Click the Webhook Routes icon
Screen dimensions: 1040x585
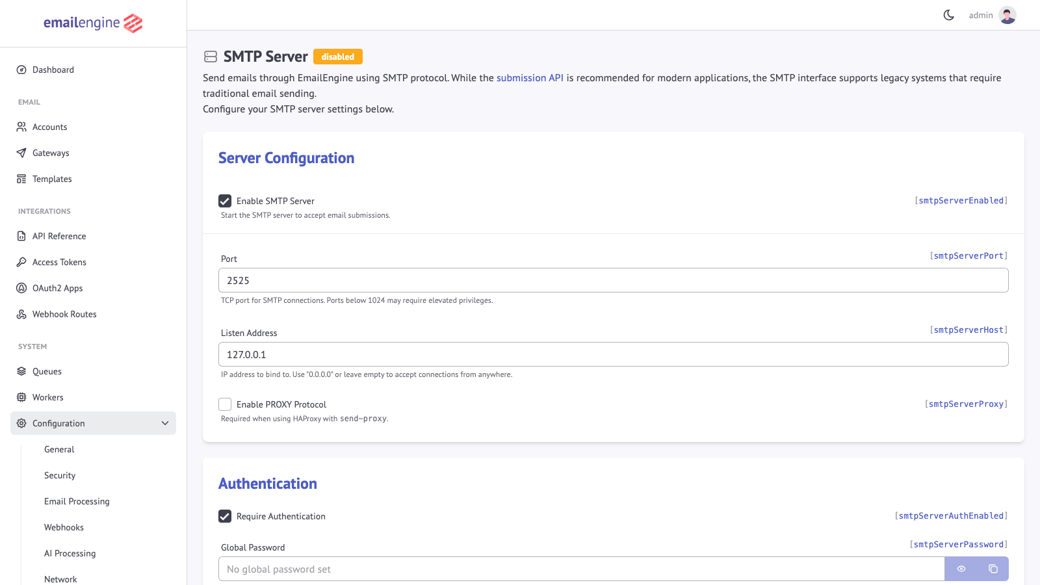click(x=21, y=314)
